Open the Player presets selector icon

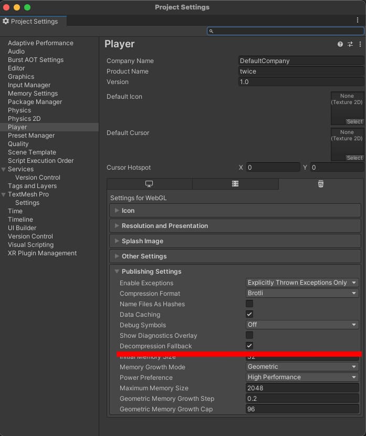click(x=350, y=45)
